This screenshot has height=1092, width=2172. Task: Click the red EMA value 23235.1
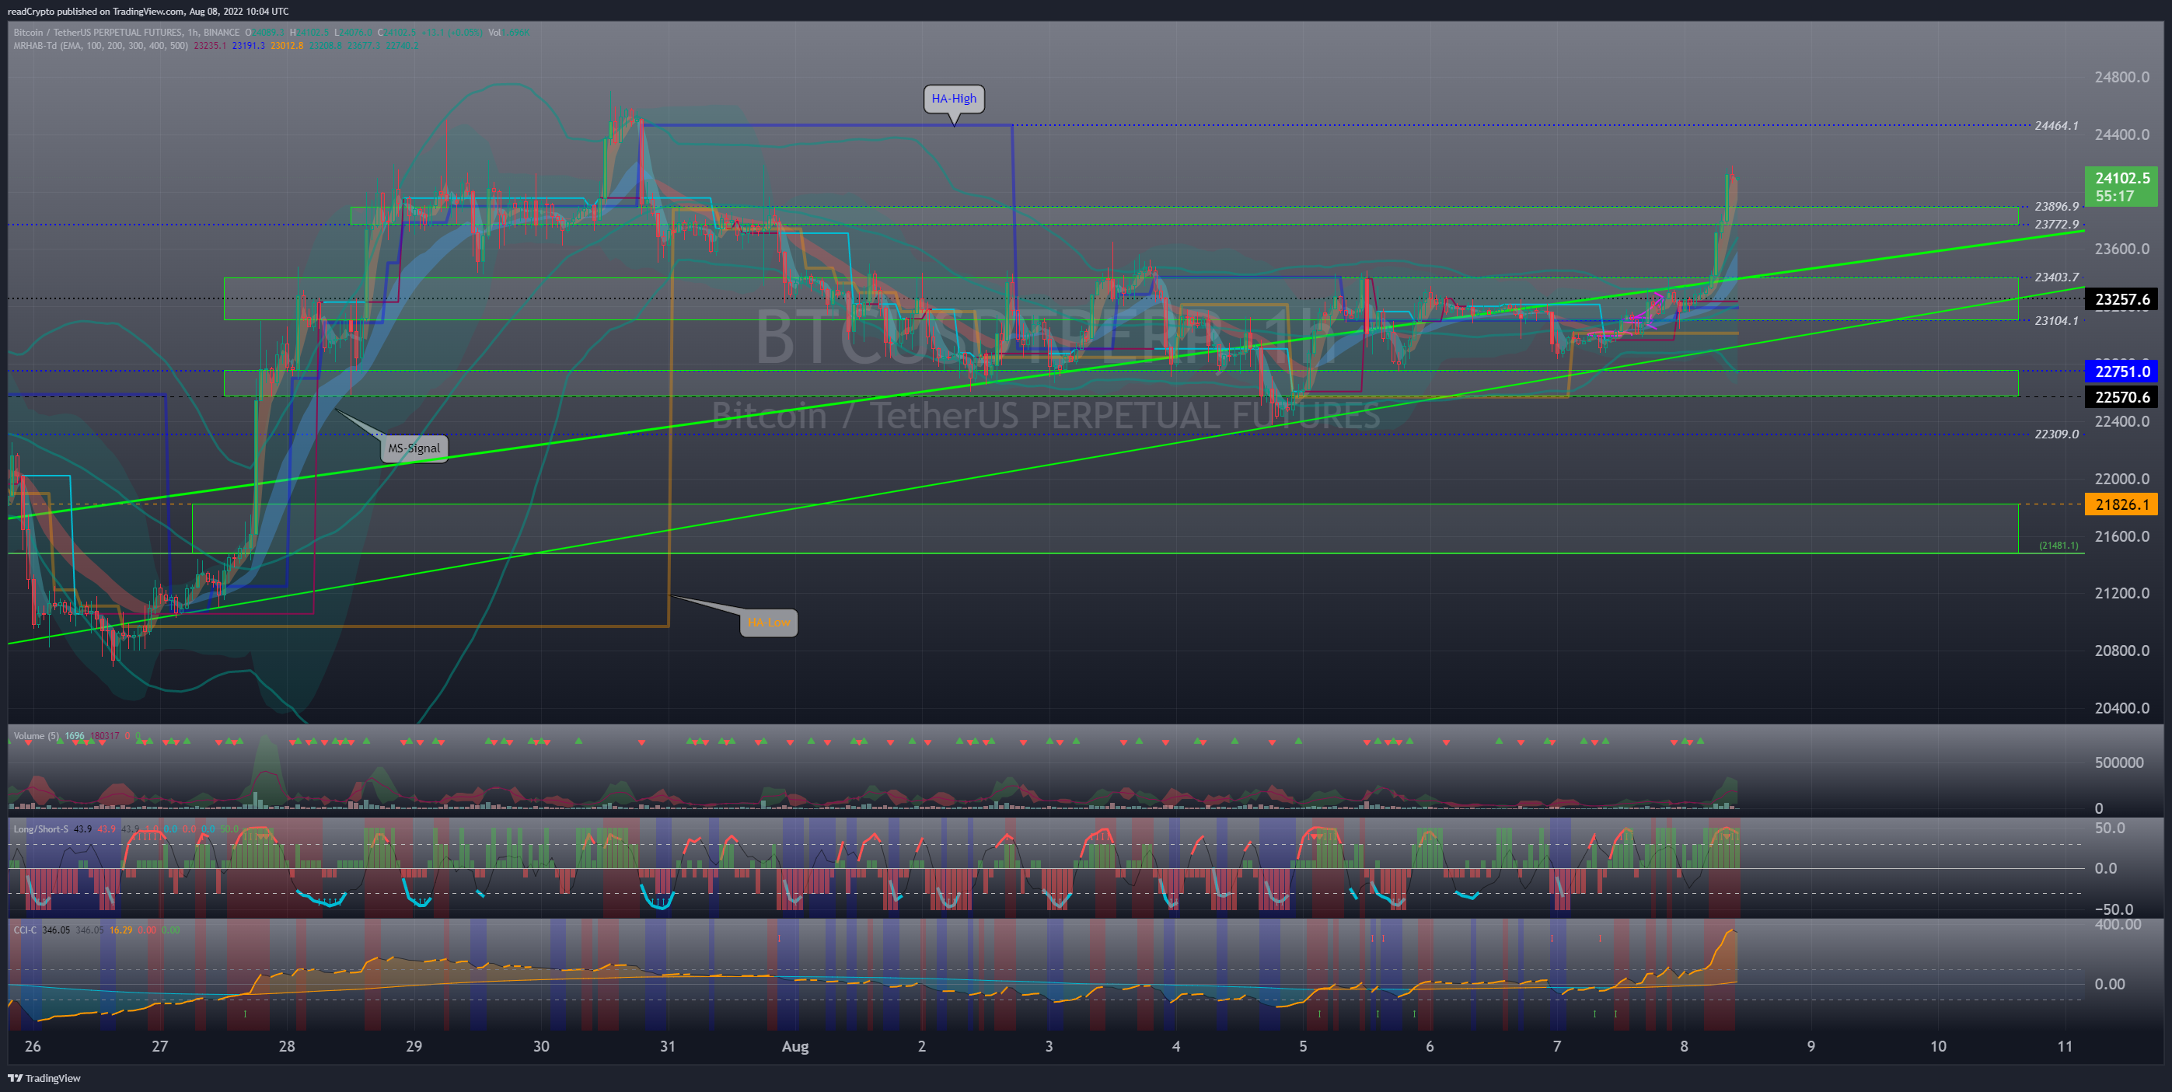point(210,46)
